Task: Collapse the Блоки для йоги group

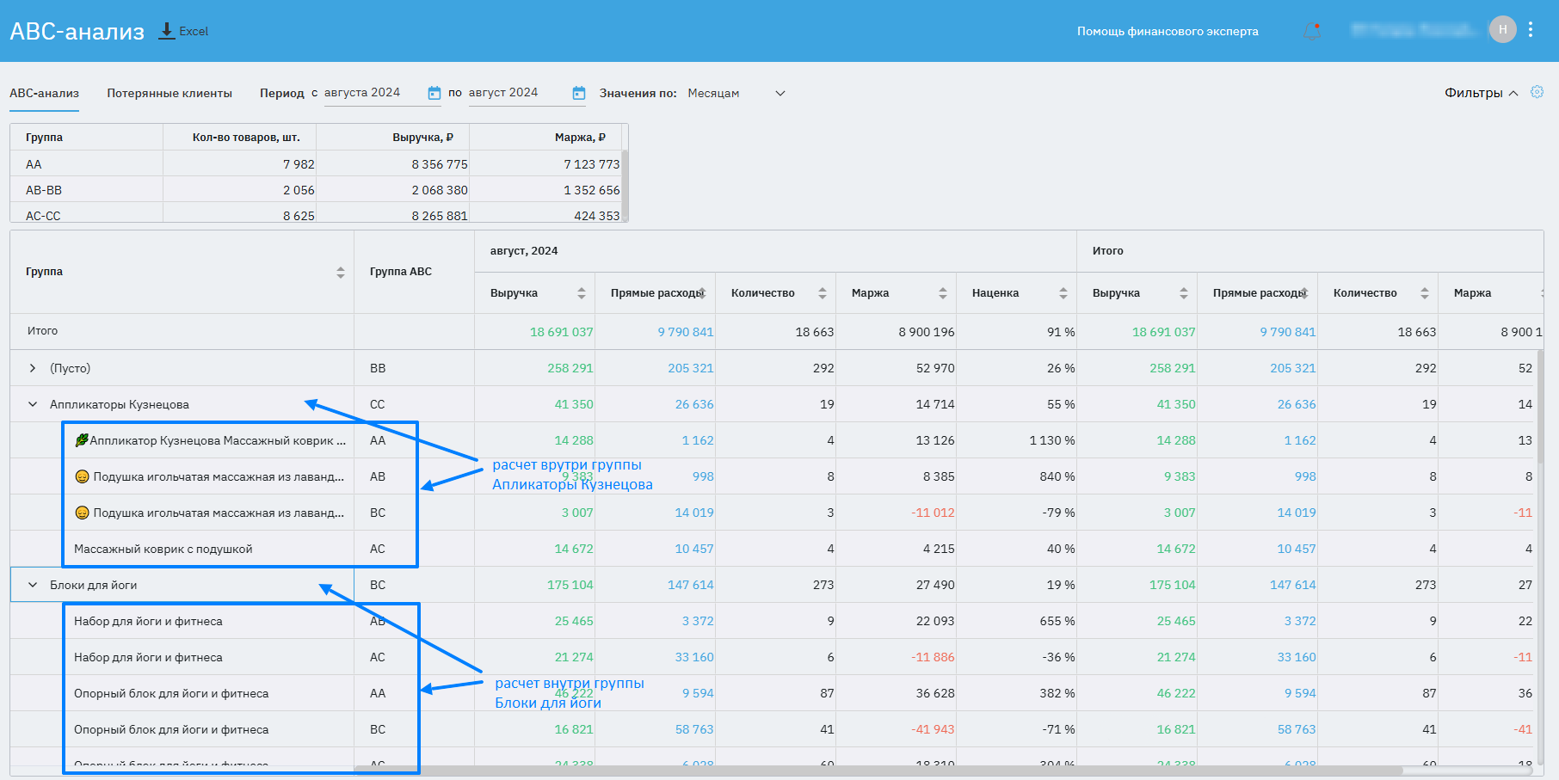Action: [33, 585]
